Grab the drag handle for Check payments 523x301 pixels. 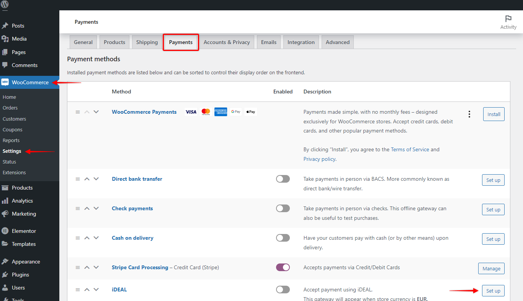(78, 208)
